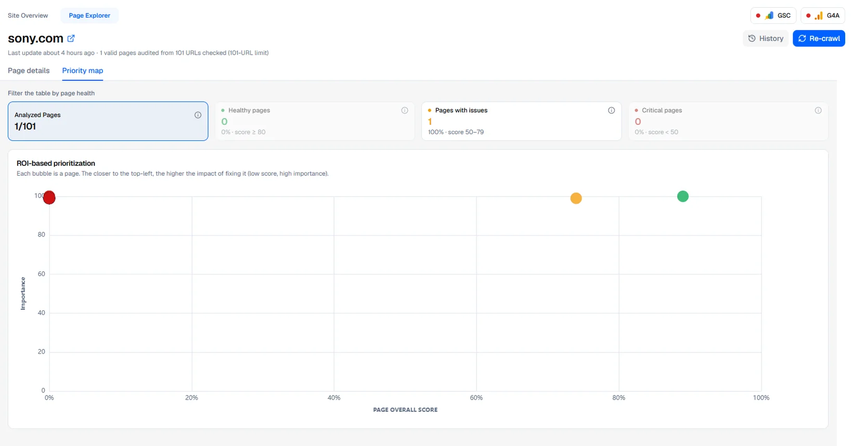Click info icon on Healthy pages card
The width and height of the screenshot is (853, 446).
[405, 110]
